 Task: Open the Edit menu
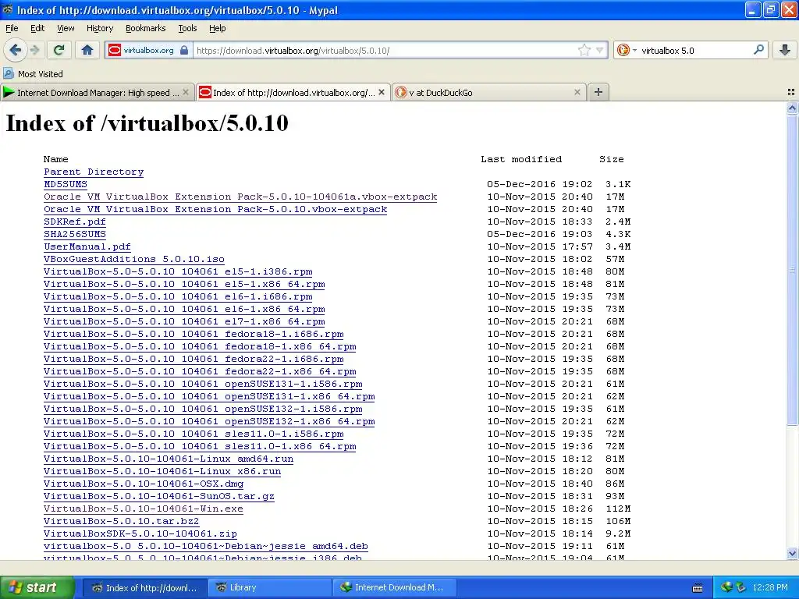pos(37,28)
